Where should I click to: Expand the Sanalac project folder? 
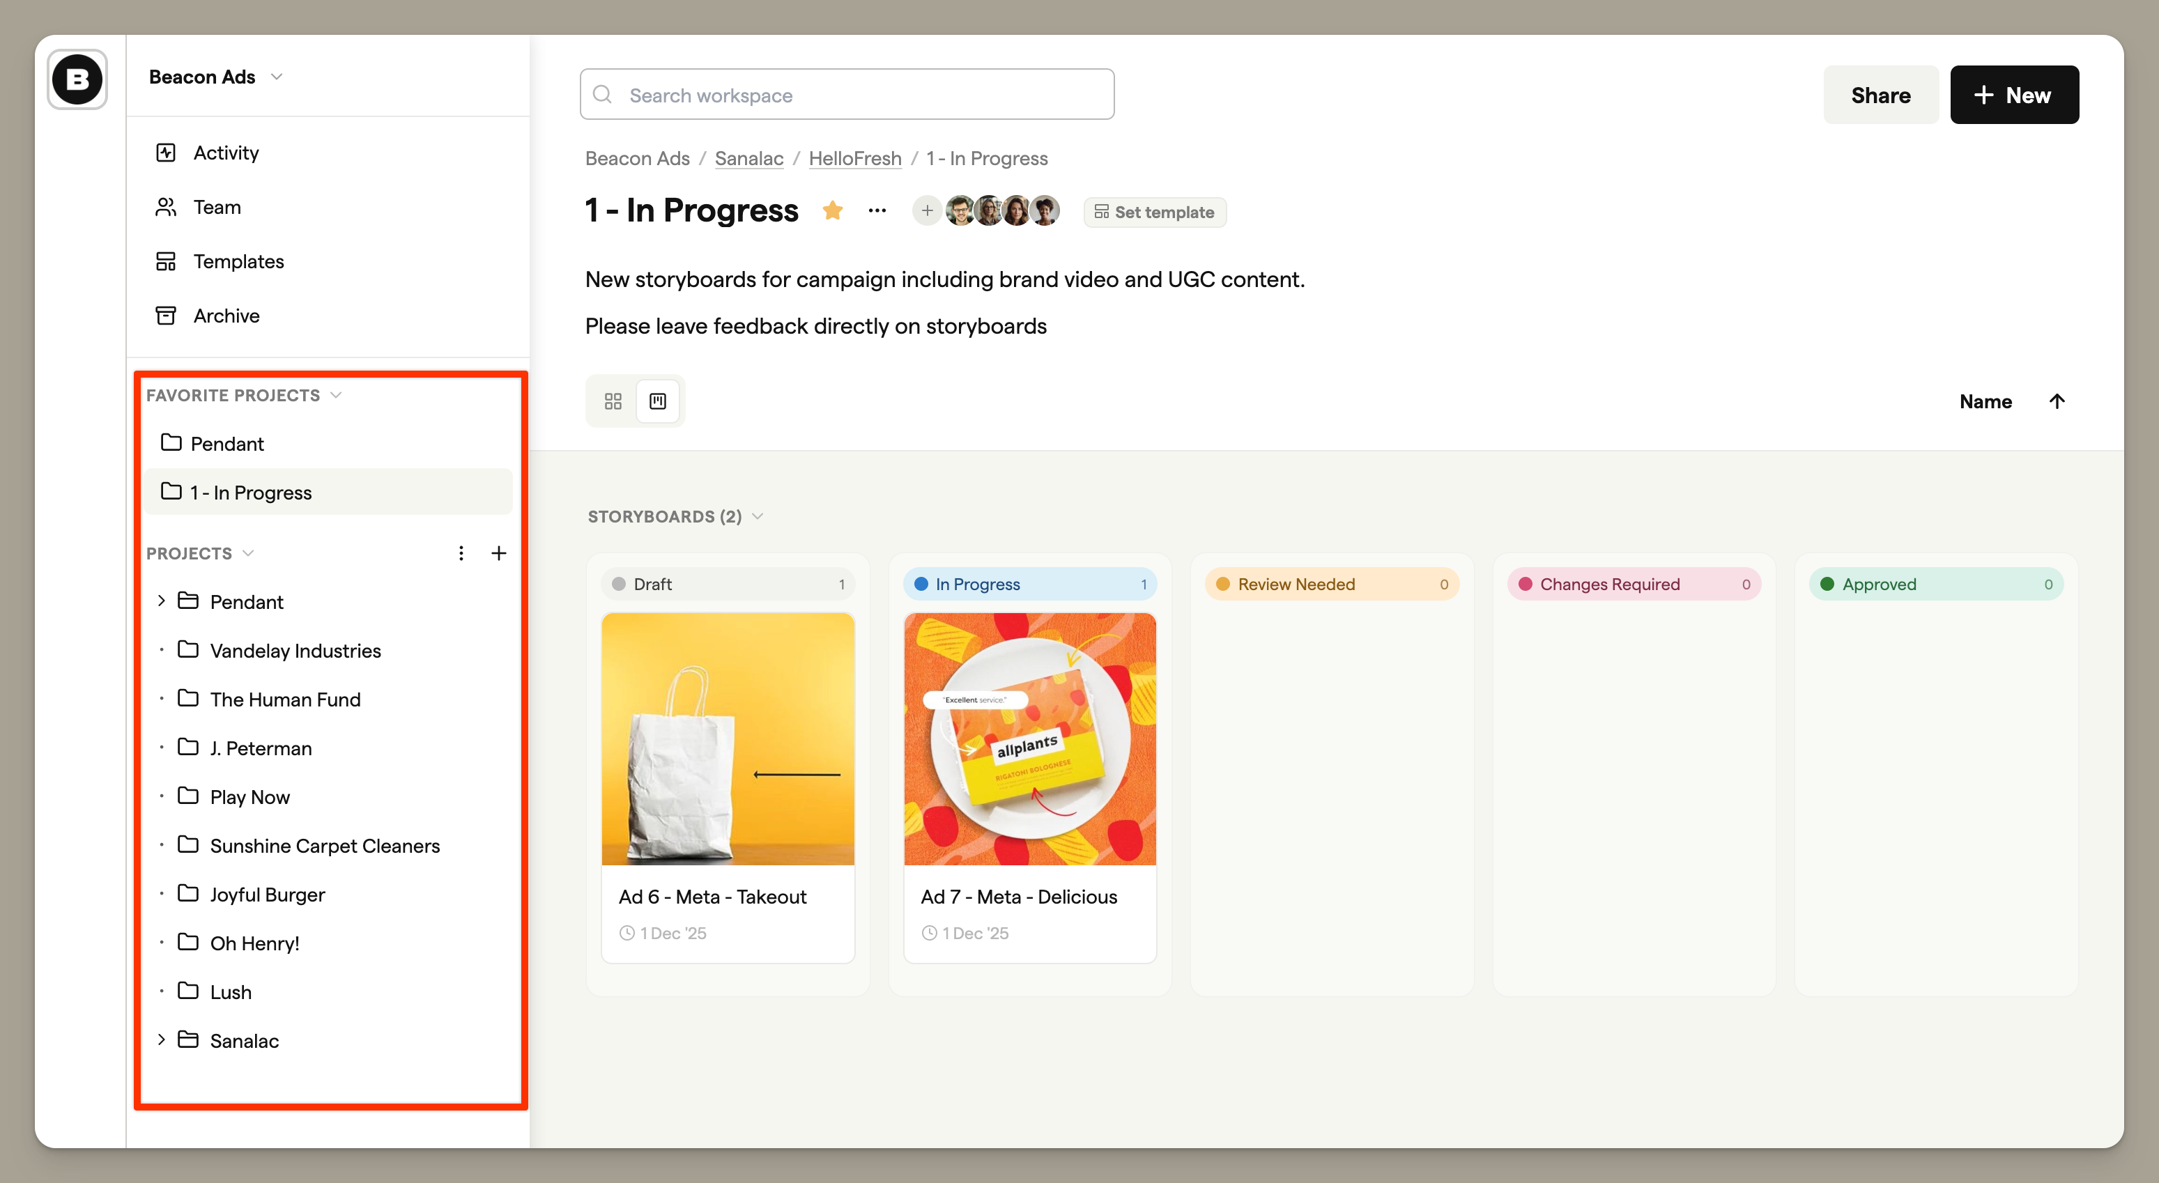pyautogui.click(x=162, y=1039)
